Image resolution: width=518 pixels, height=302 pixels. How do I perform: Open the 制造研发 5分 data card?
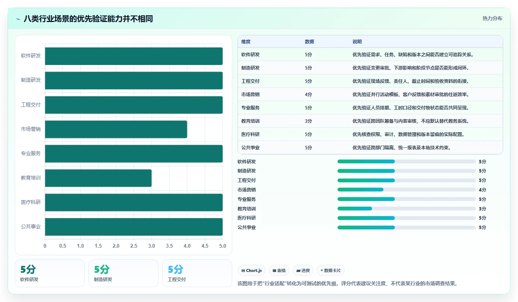coord(124,273)
